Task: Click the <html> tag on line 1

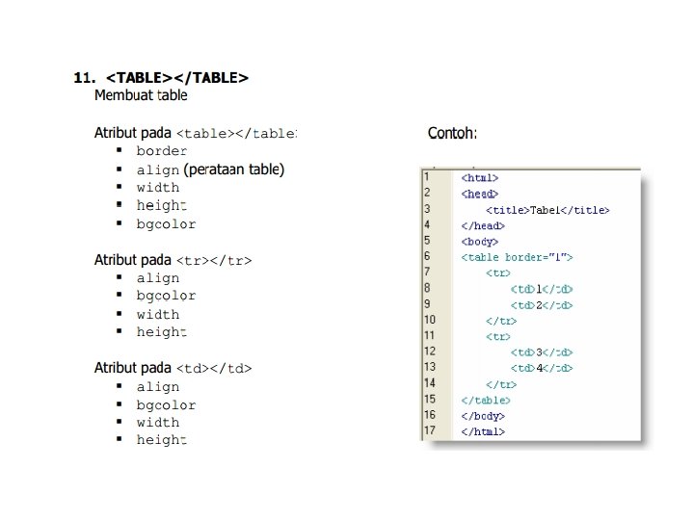Action: pyautogui.click(x=479, y=178)
